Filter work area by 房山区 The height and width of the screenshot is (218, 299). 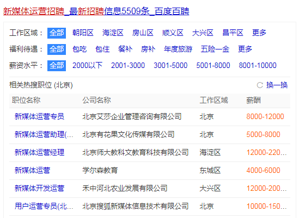click(143, 33)
